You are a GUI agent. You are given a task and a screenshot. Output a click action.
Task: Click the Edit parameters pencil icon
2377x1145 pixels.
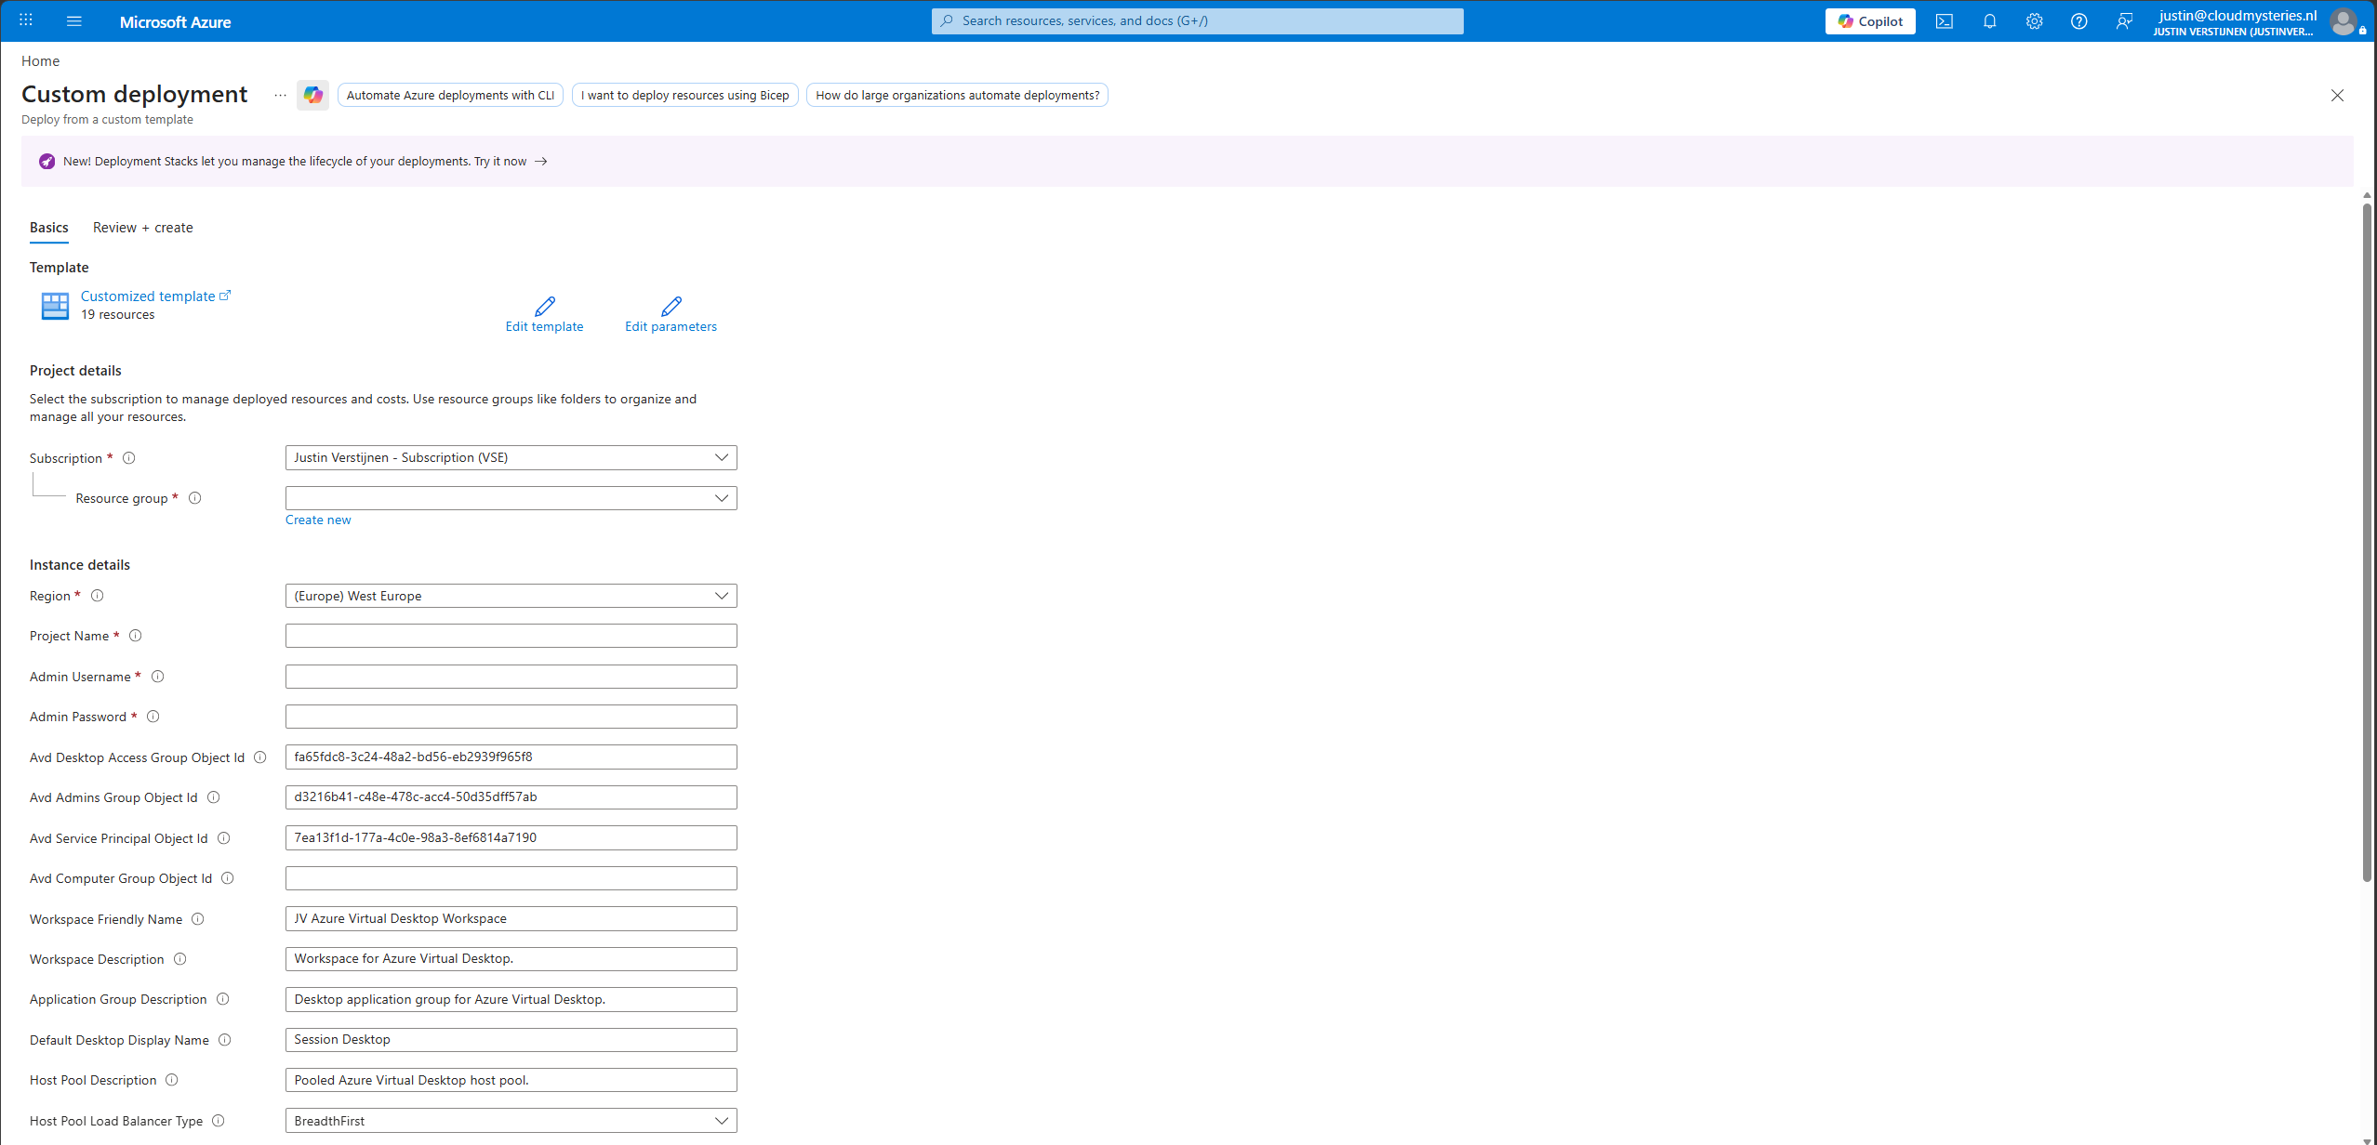tap(671, 306)
